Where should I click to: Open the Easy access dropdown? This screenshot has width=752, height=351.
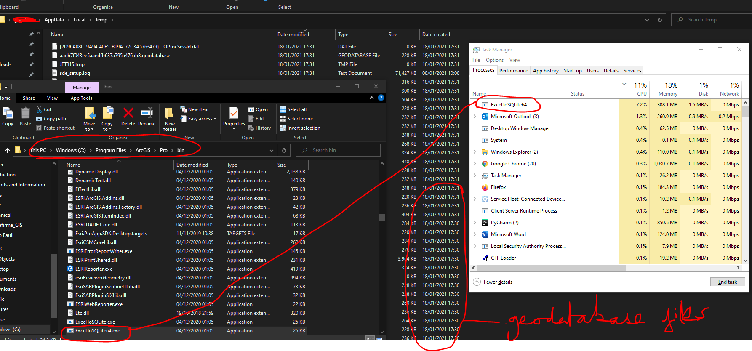(199, 119)
